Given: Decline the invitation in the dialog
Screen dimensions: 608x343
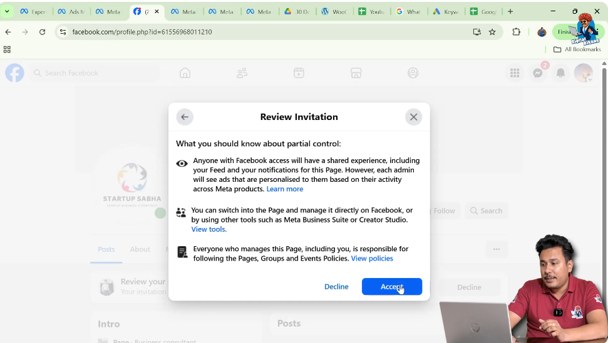Looking at the screenshot, I should click(336, 287).
